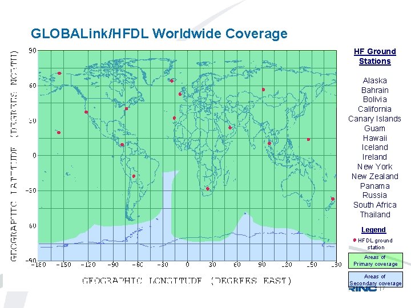This screenshot has height=308, width=411.
Task: Select the Geographic Longitude axis label
Action: click(187, 281)
